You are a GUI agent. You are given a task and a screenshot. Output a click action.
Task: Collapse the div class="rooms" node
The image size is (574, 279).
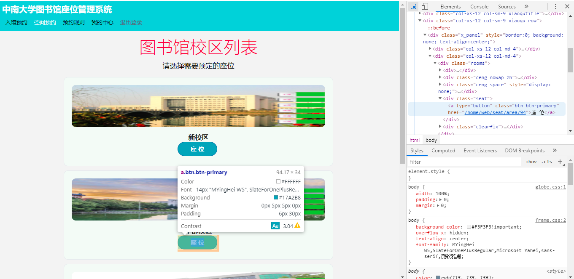[x=435, y=63]
